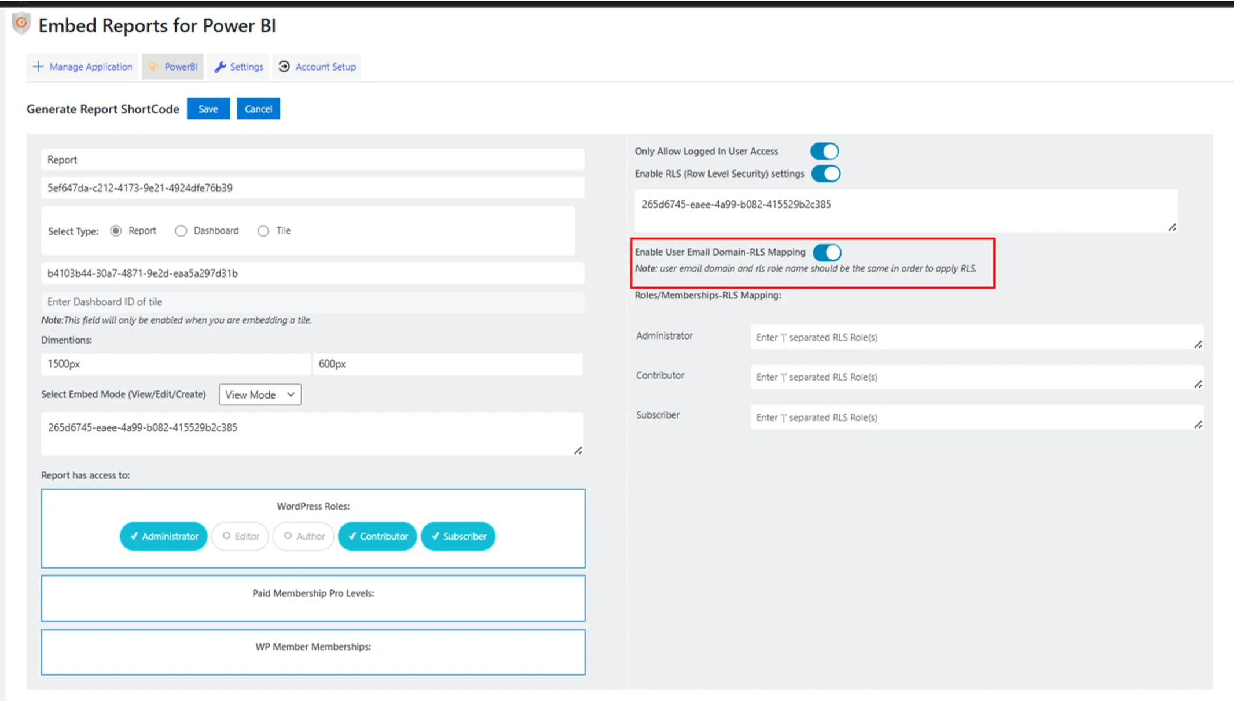1234x701 pixels.
Task: Open the Manage Application tab
Action: click(82, 67)
